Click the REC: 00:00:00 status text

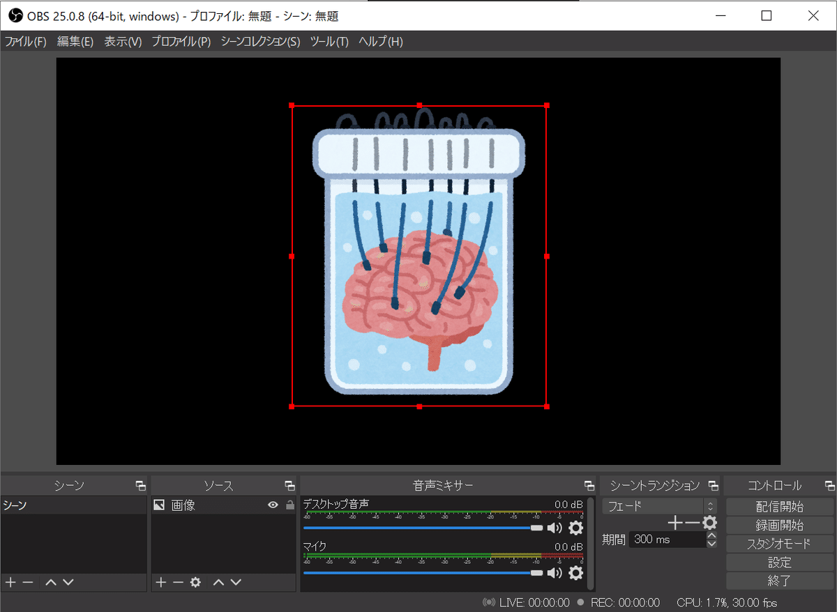(625, 602)
